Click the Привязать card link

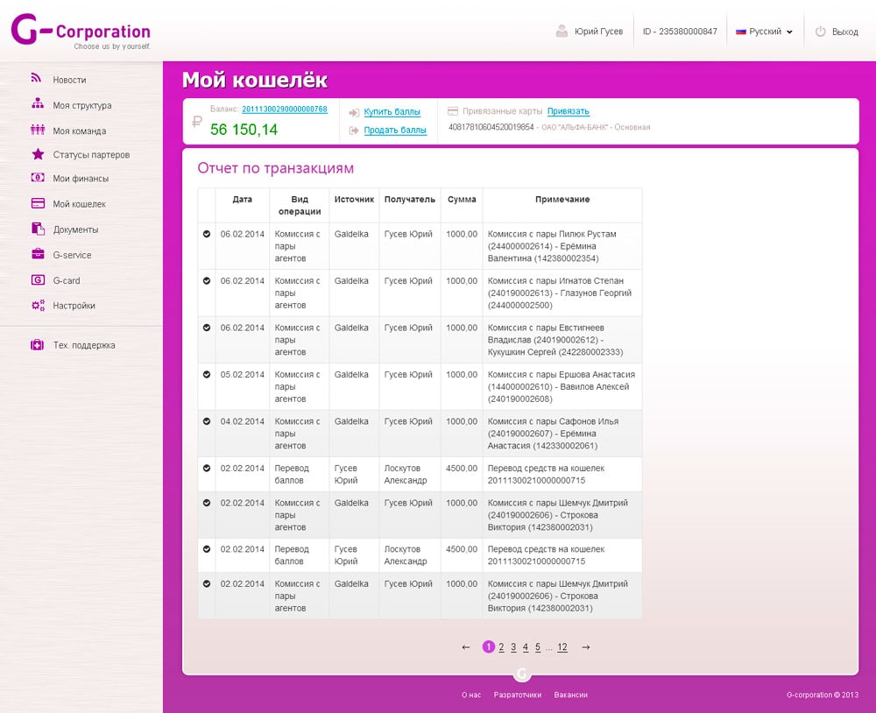coord(569,111)
